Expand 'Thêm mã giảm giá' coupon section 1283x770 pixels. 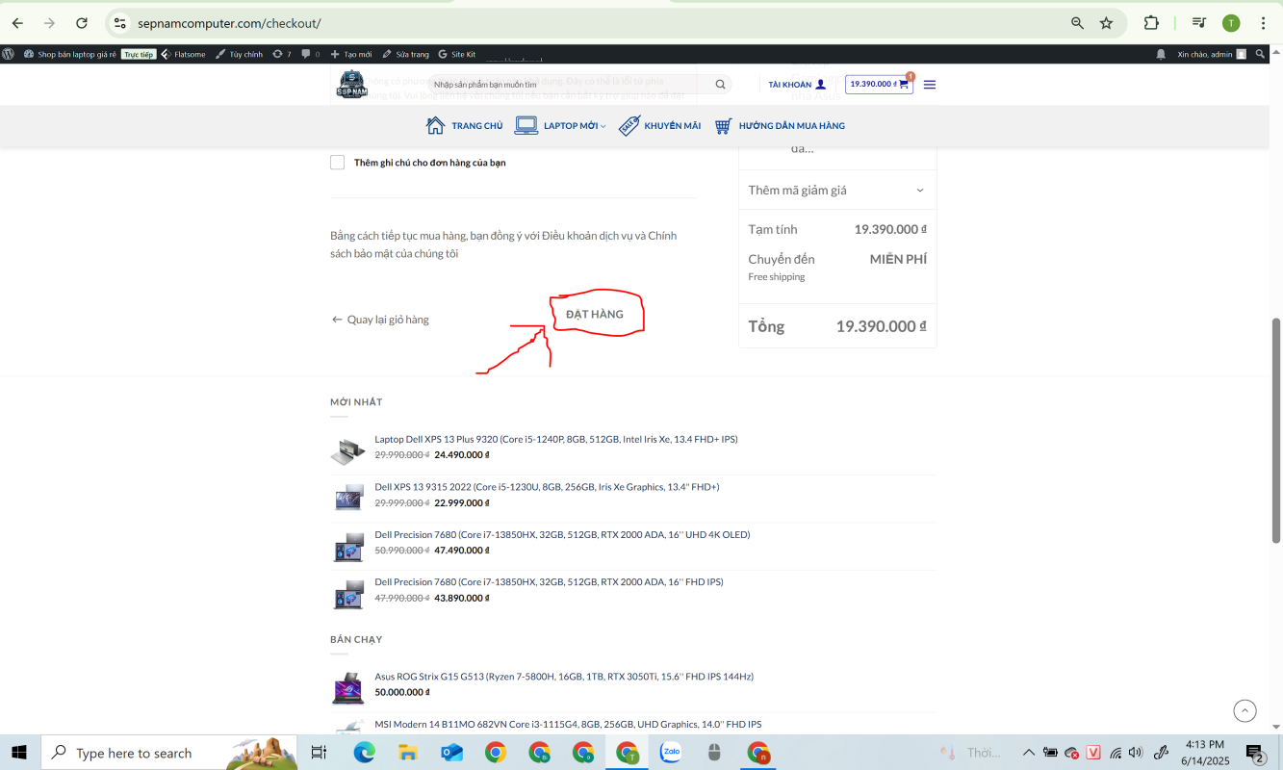tap(837, 190)
